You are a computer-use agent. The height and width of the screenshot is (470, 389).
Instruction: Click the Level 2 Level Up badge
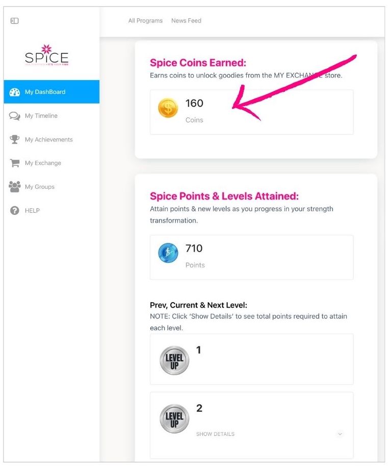(174, 419)
